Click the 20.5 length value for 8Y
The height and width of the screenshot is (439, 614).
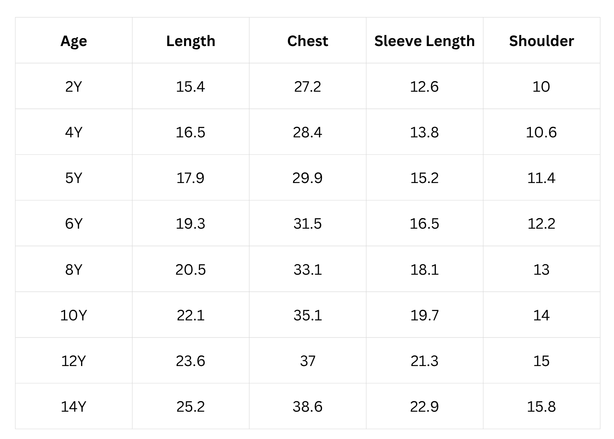[191, 269]
